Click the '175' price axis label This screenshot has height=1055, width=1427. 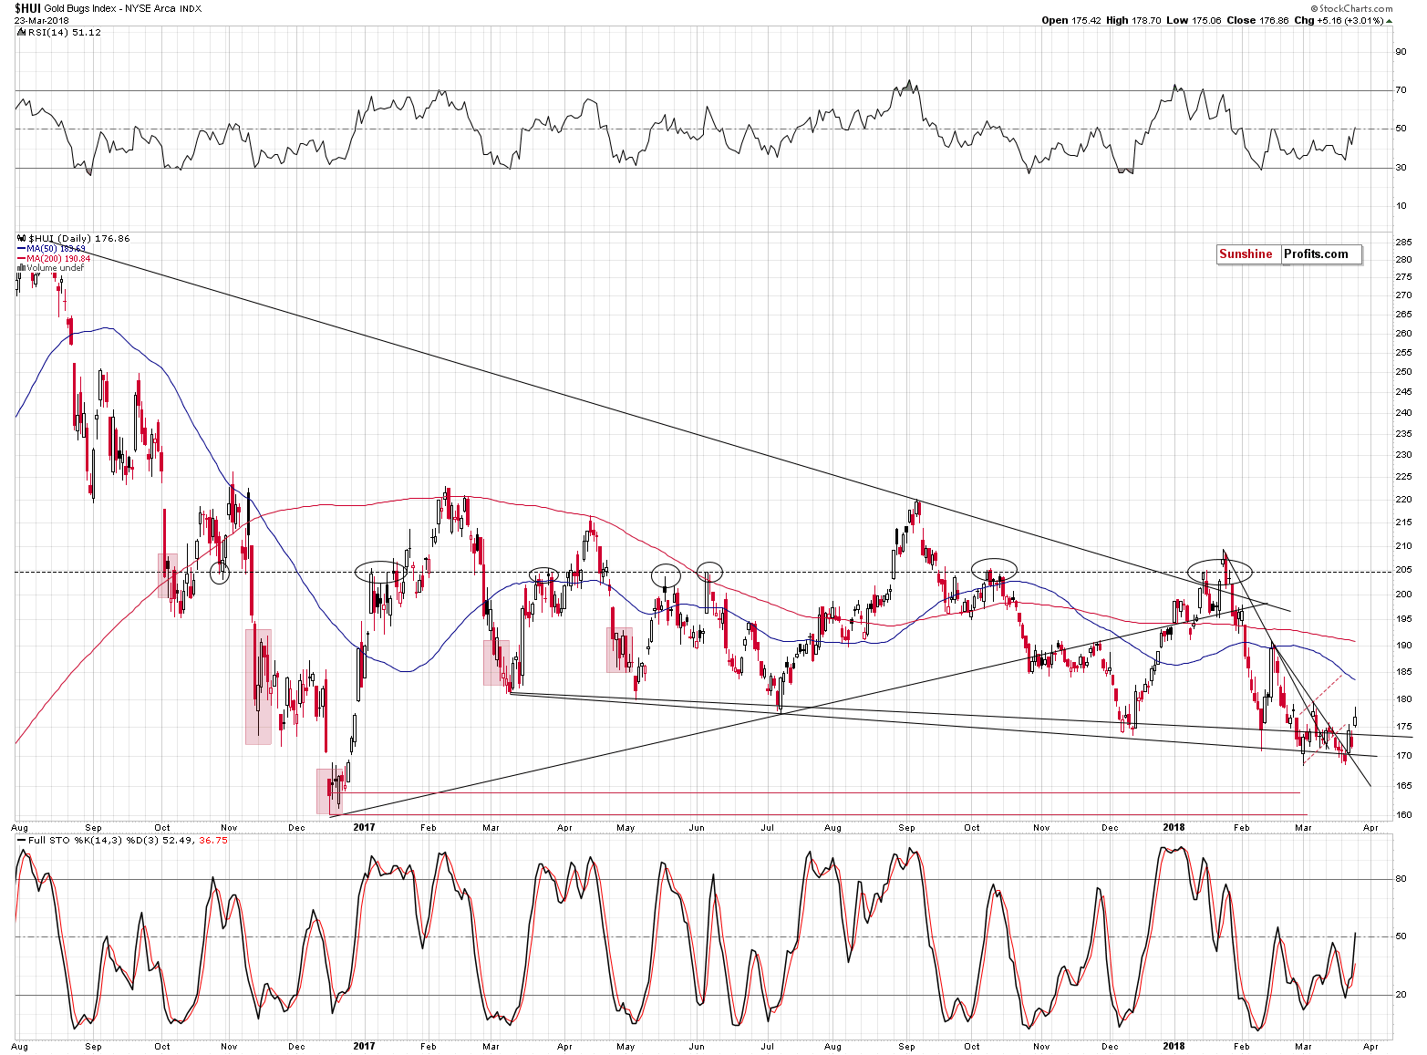click(x=1403, y=728)
